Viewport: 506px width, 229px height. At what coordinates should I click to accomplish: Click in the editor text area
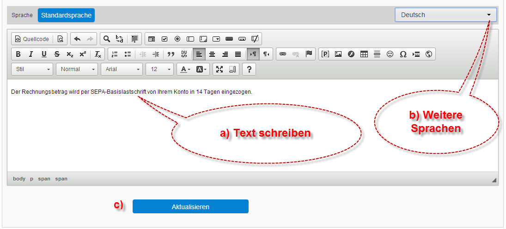[253, 126]
